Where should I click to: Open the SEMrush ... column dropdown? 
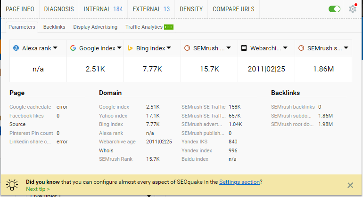point(229,48)
